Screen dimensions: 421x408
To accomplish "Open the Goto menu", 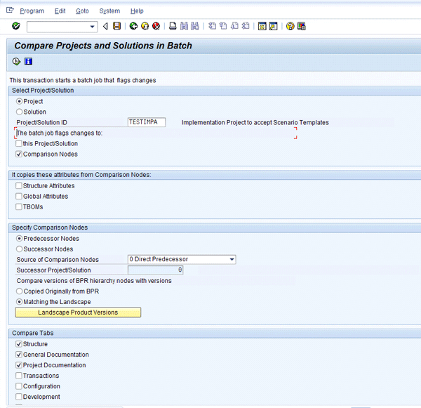I will click(x=82, y=11).
